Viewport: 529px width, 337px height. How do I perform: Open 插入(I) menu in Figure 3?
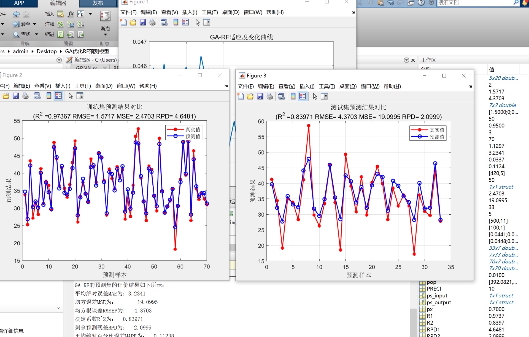tap(307, 86)
